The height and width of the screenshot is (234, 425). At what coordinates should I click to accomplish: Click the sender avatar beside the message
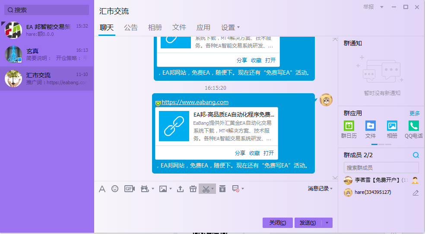point(326,100)
